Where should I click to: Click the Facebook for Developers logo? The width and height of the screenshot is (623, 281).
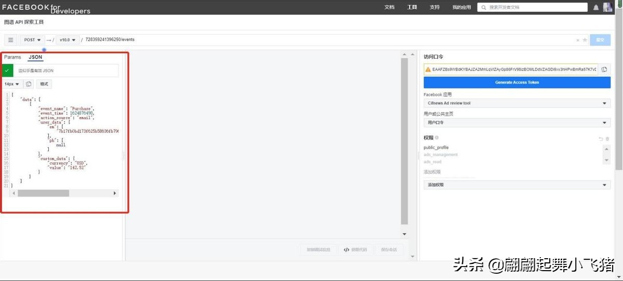point(46,8)
